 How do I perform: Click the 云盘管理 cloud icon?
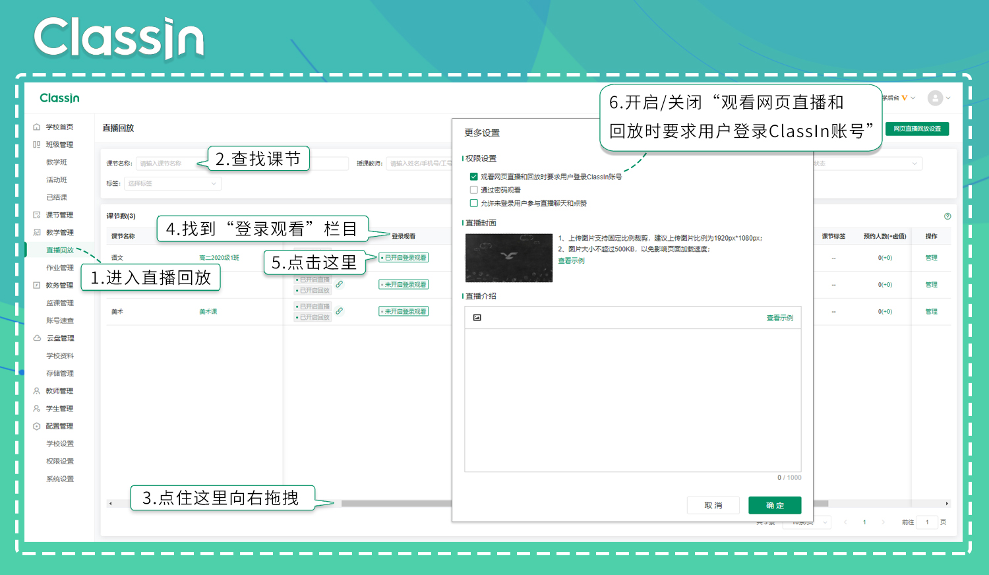click(x=37, y=338)
